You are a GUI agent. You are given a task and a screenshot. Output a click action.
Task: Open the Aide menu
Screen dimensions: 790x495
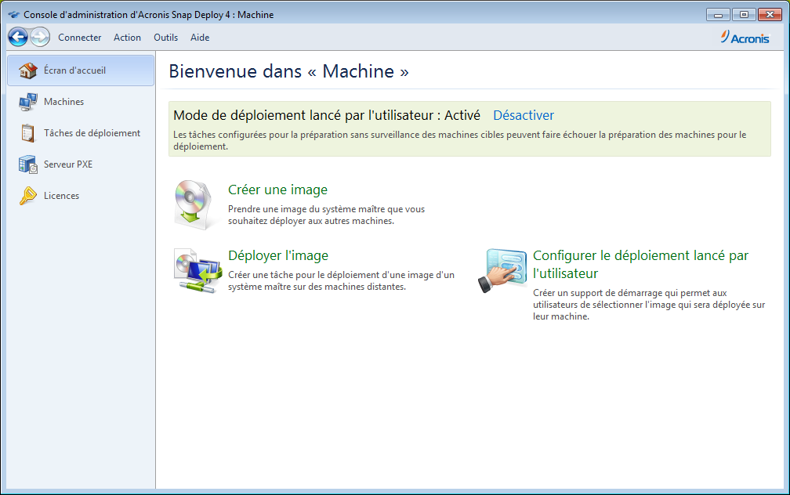point(200,38)
